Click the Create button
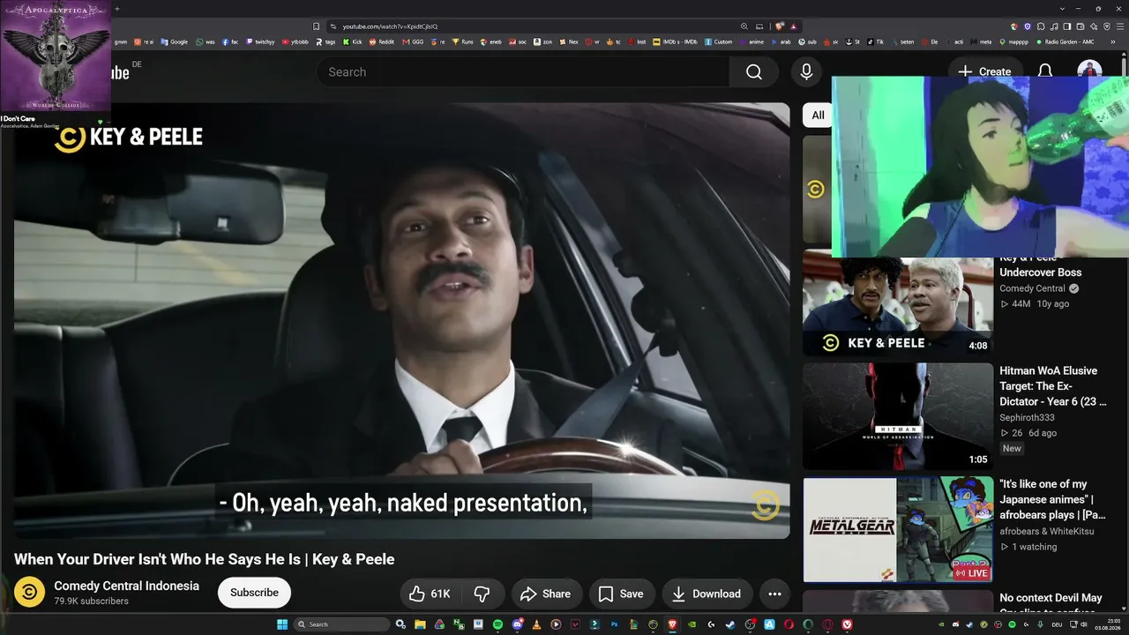1129x635 pixels. [984, 71]
